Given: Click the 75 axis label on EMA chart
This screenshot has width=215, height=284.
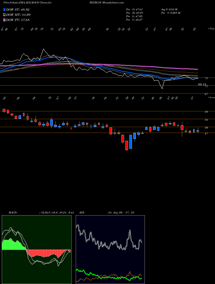Looking at the screenshot, I should tap(206, 78).
